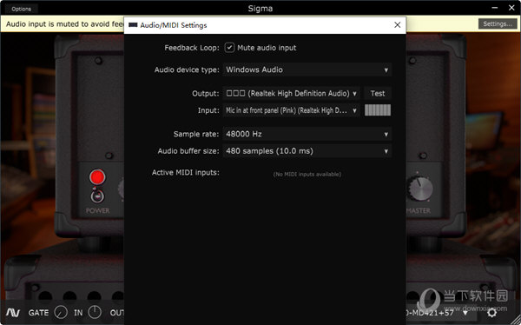Click the "Feedback Loop:" label
This screenshot has height=325, width=521.
(x=192, y=48)
